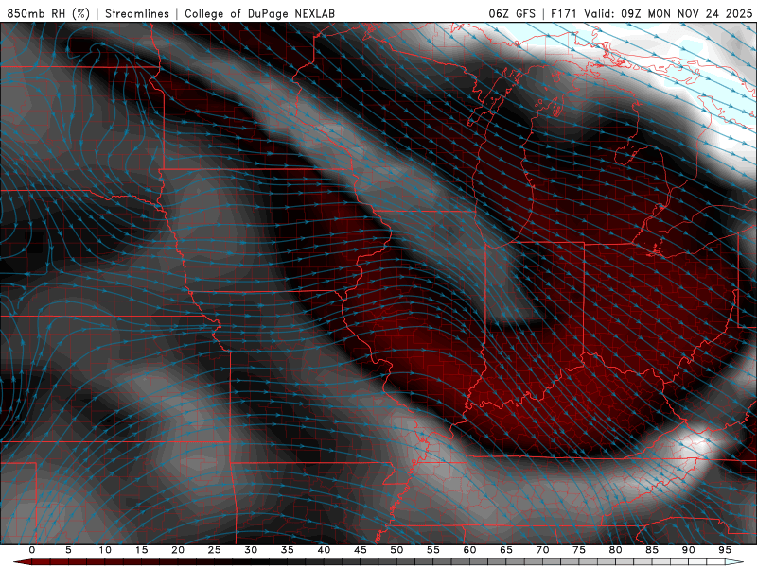Click the "55" color scale label

coord(433,550)
